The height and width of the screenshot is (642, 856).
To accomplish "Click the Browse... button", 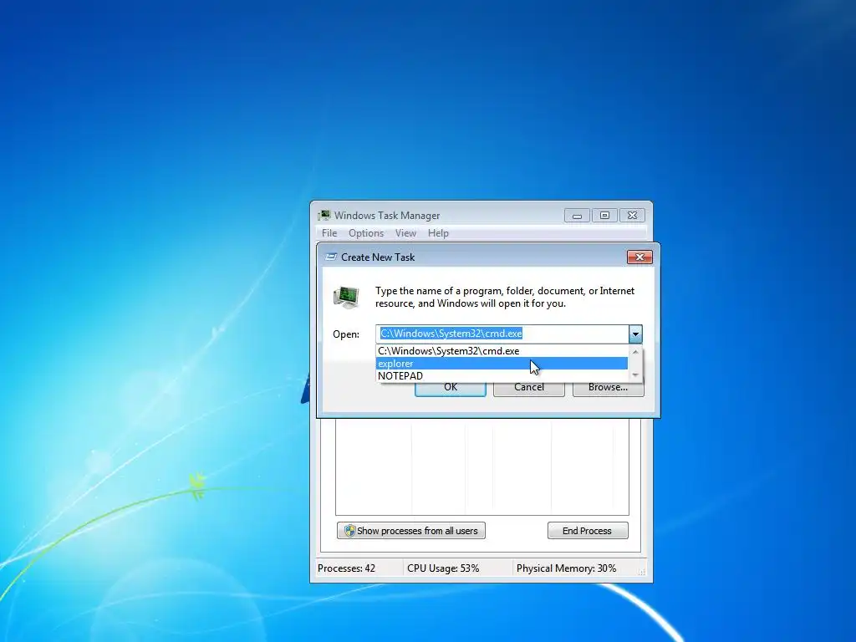I will point(609,387).
